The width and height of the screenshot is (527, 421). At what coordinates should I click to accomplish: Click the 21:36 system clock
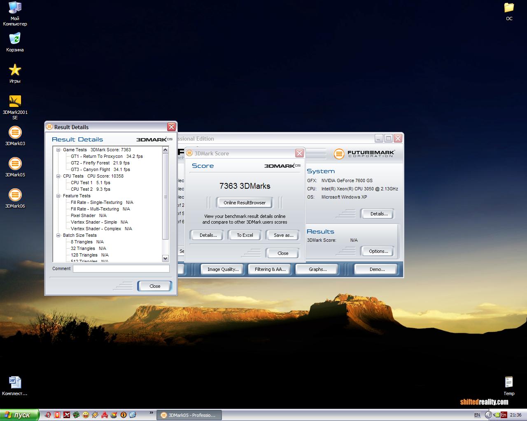515,415
